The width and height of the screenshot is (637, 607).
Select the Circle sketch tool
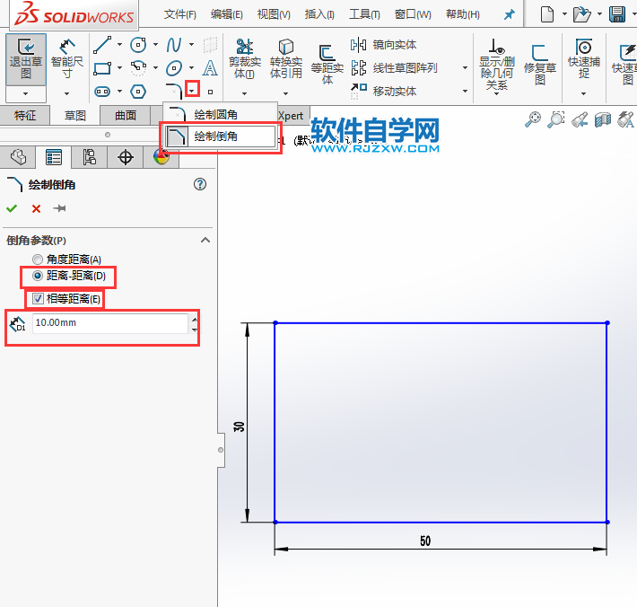click(138, 45)
